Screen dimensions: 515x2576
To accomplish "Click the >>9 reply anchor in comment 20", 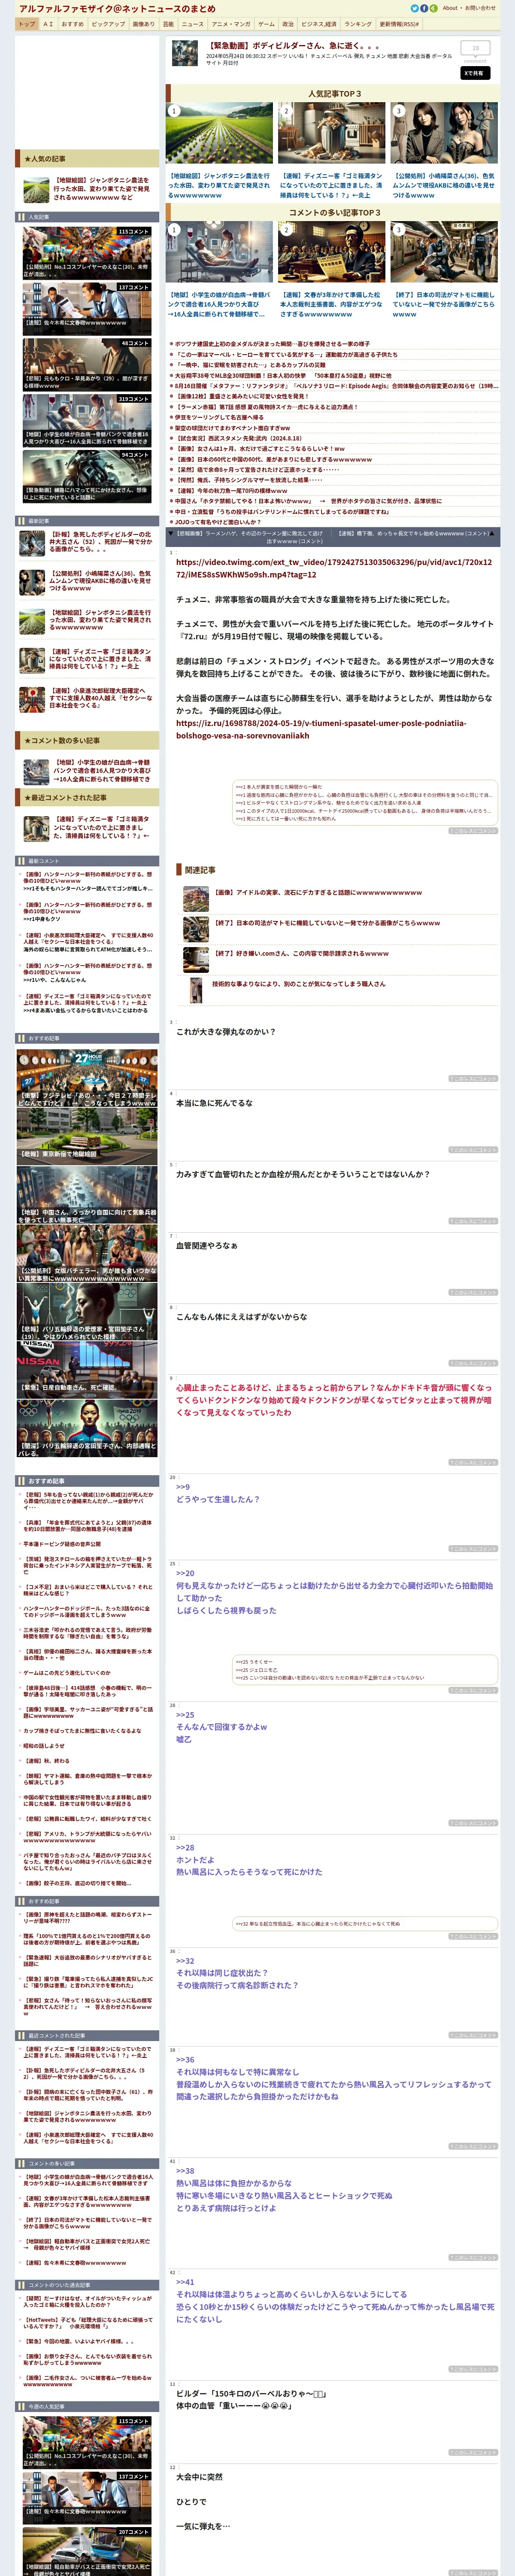I will [x=183, y=1487].
